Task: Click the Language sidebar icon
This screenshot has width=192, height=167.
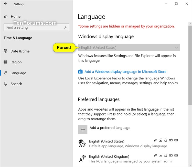Action: coord(6,73)
